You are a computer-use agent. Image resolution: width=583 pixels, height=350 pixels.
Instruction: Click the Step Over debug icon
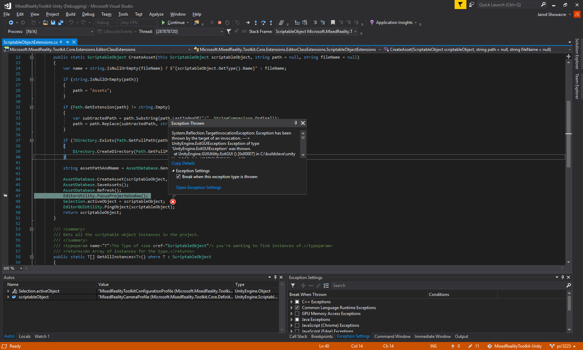264,22
